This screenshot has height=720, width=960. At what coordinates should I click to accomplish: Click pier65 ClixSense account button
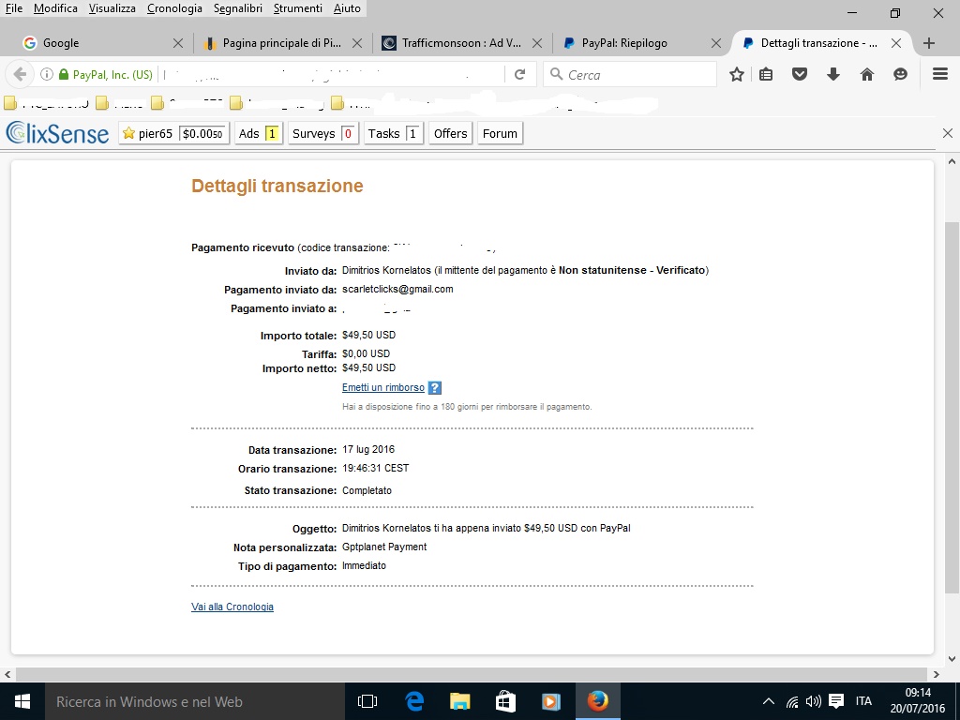pos(173,133)
